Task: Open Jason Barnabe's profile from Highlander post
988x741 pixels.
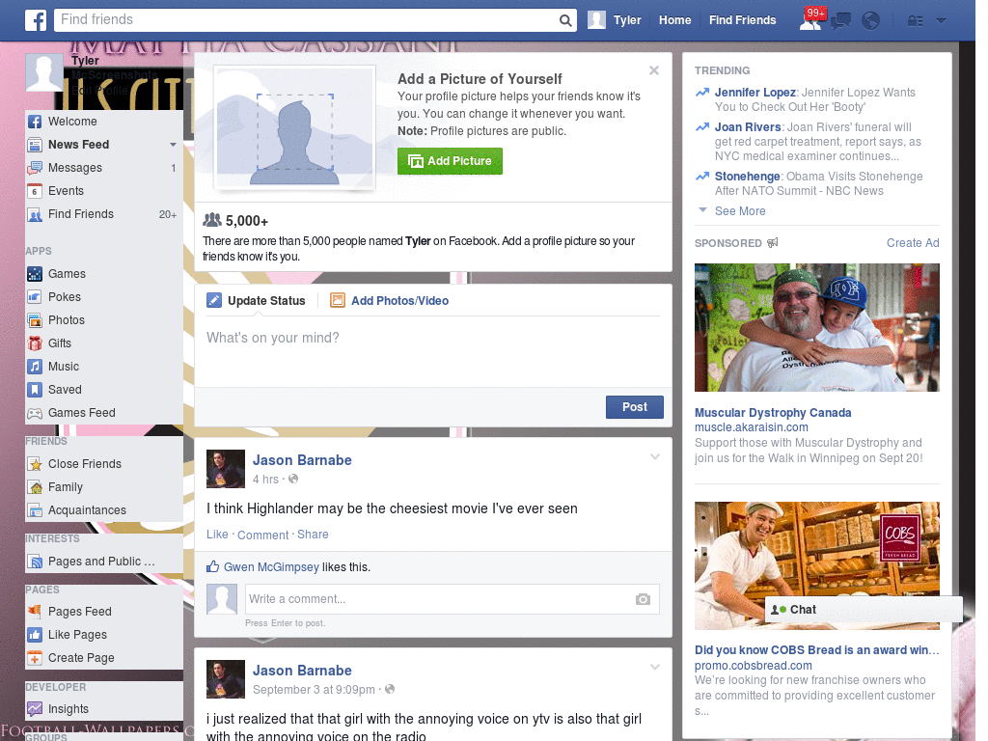Action: tap(302, 460)
